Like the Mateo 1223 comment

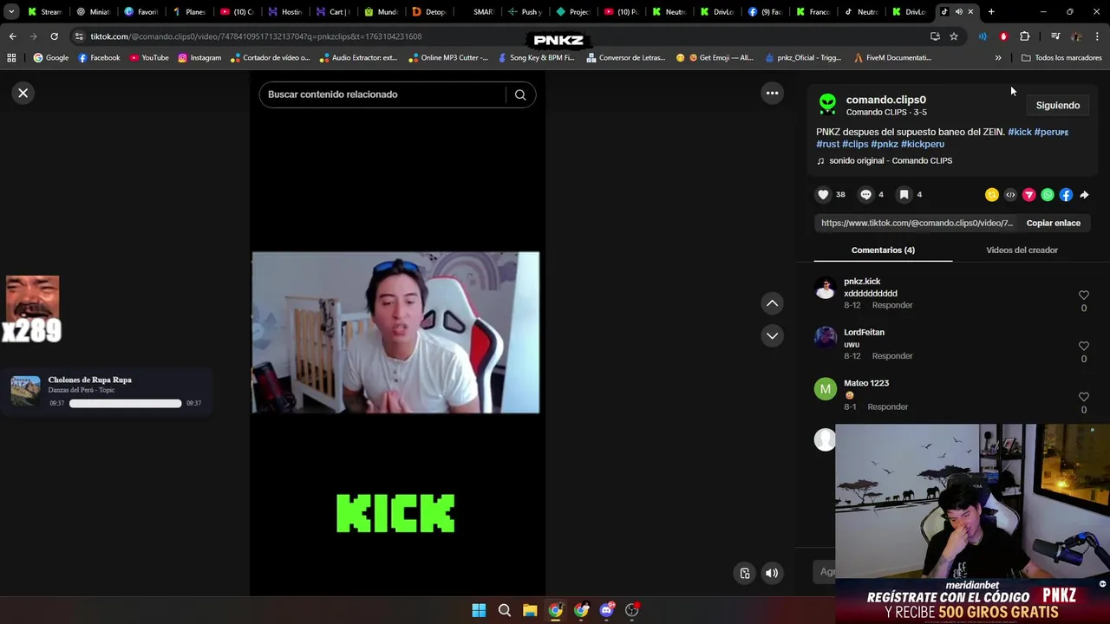click(1083, 397)
